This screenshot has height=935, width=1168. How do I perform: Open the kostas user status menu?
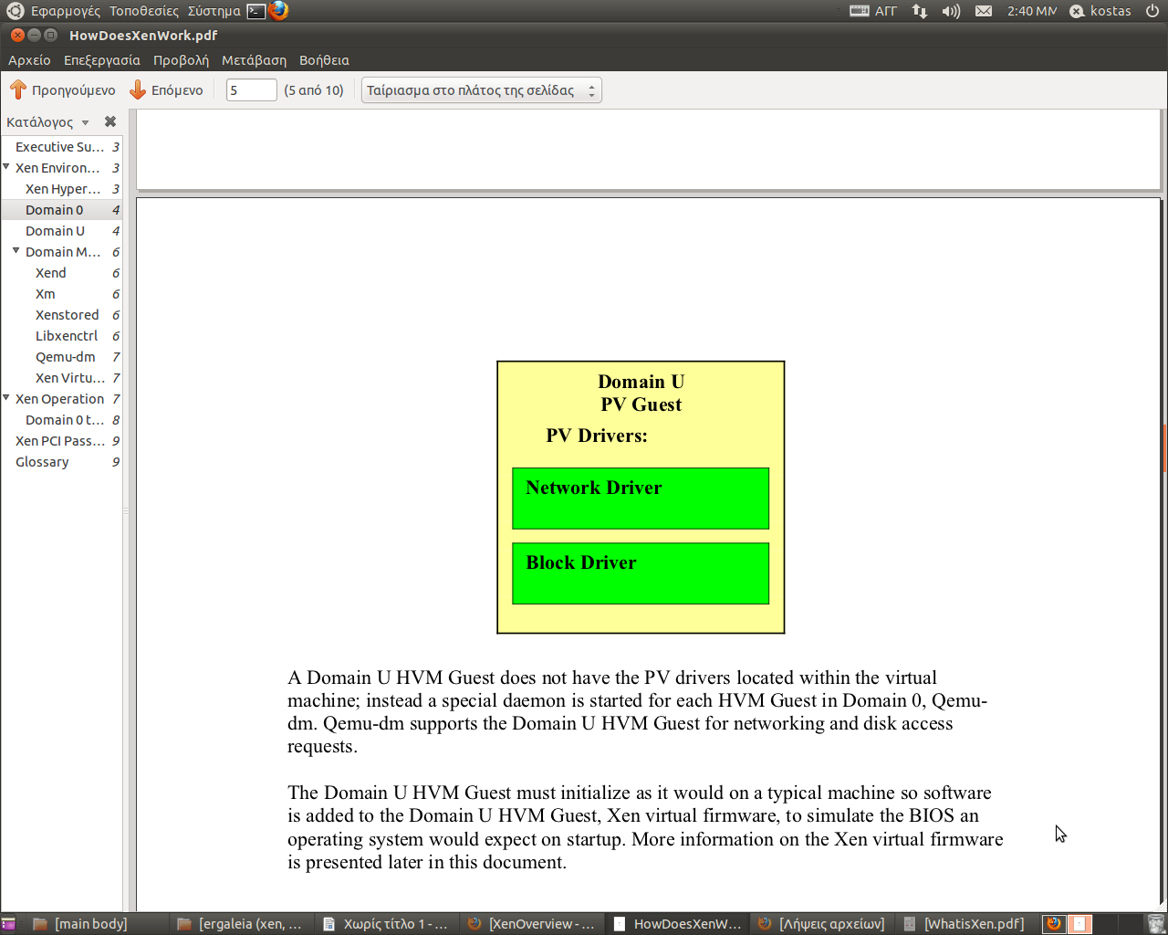click(1100, 11)
